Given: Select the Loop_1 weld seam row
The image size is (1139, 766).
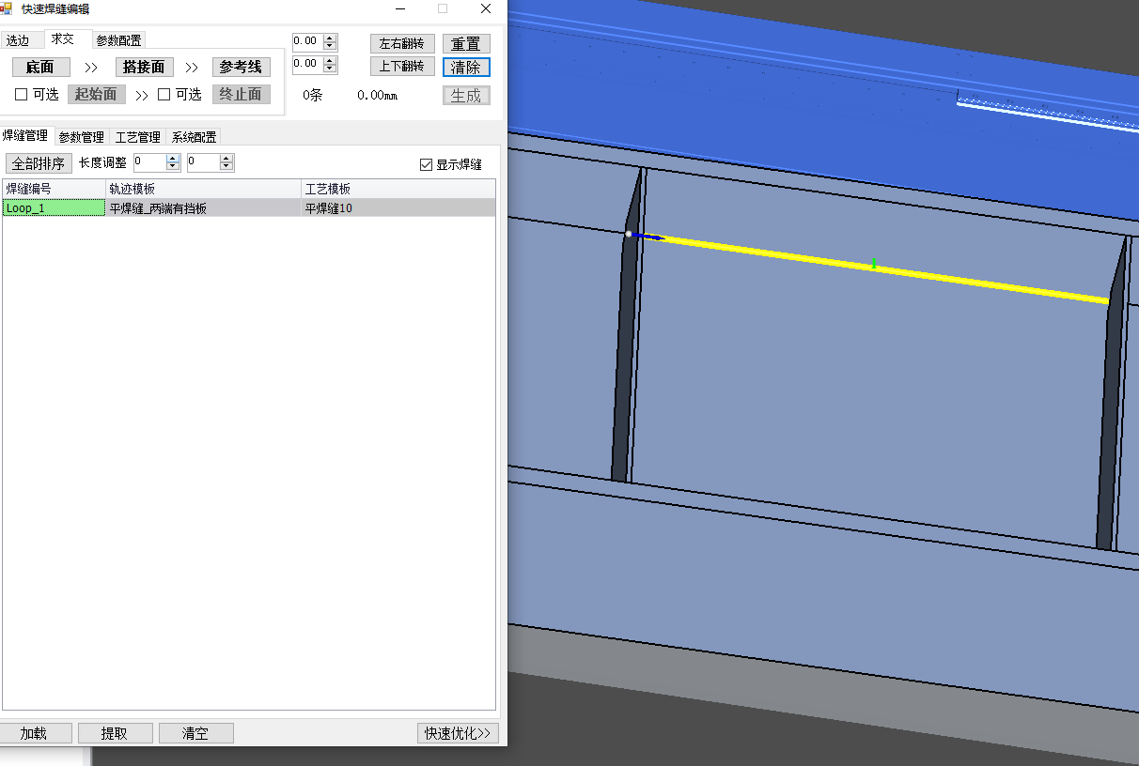Looking at the screenshot, I should 54,208.
